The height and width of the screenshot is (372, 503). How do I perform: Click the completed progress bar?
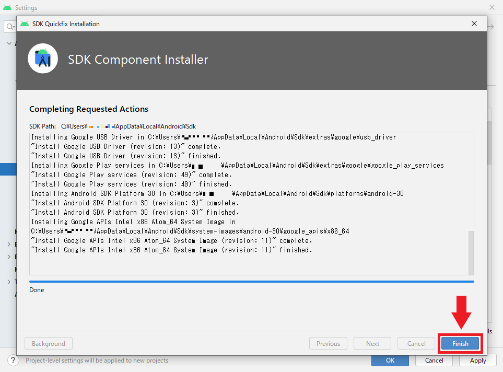[x=252, y=282]
